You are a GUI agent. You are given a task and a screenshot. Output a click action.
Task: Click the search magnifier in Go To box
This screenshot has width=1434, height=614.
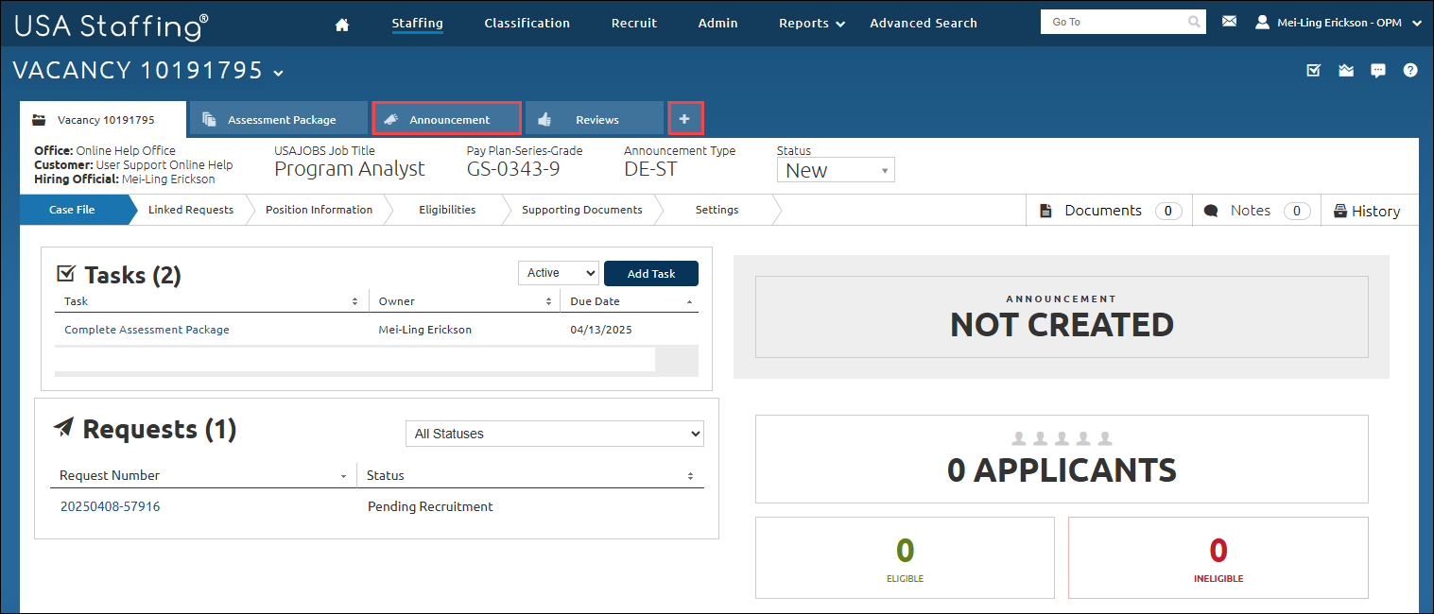pyautogui.click(x=1195, y=22)
